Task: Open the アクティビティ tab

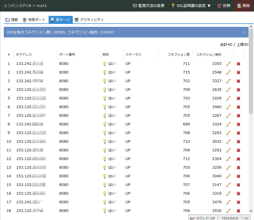Action: 89,20
